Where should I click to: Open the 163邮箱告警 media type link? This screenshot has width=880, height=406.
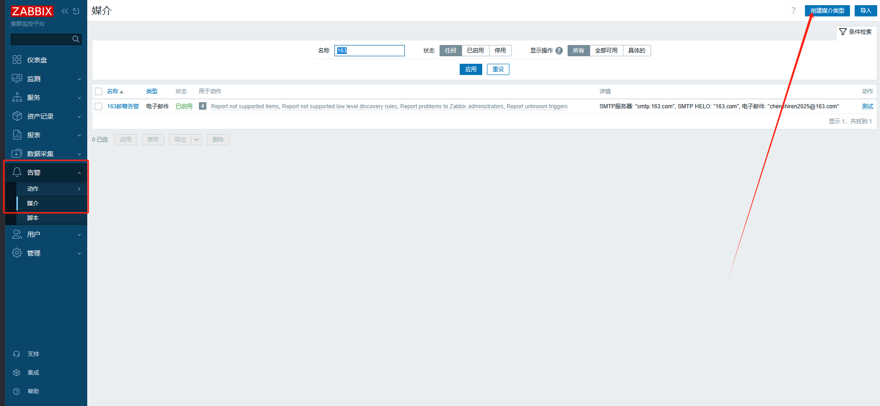[x=123, y=106]
